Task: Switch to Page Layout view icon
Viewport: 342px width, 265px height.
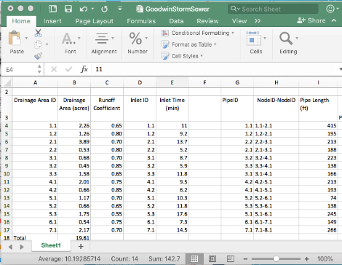Action: pos(212,258)
